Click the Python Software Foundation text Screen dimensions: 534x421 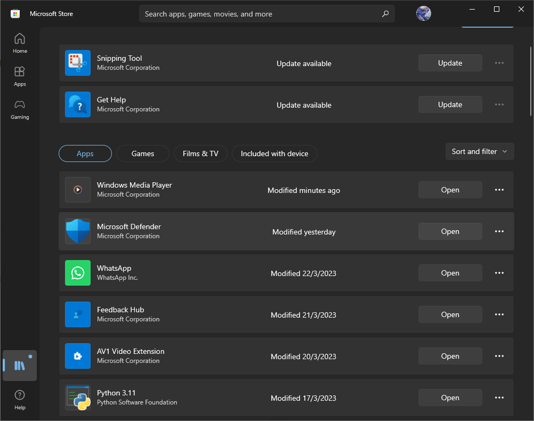click(137, 402)
